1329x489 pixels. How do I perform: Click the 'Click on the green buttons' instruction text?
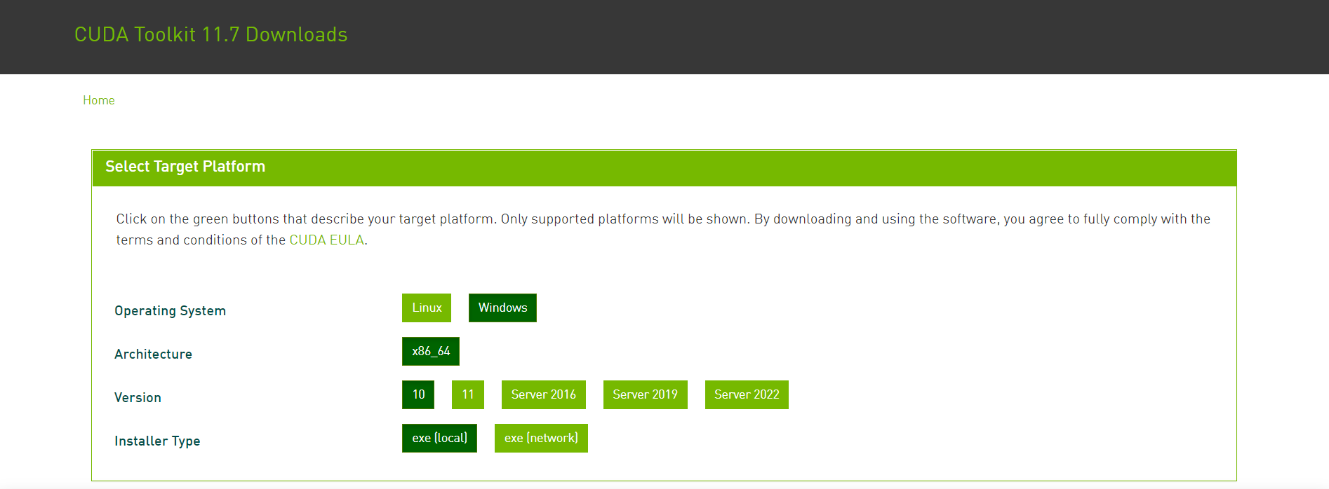click(663, 229)
